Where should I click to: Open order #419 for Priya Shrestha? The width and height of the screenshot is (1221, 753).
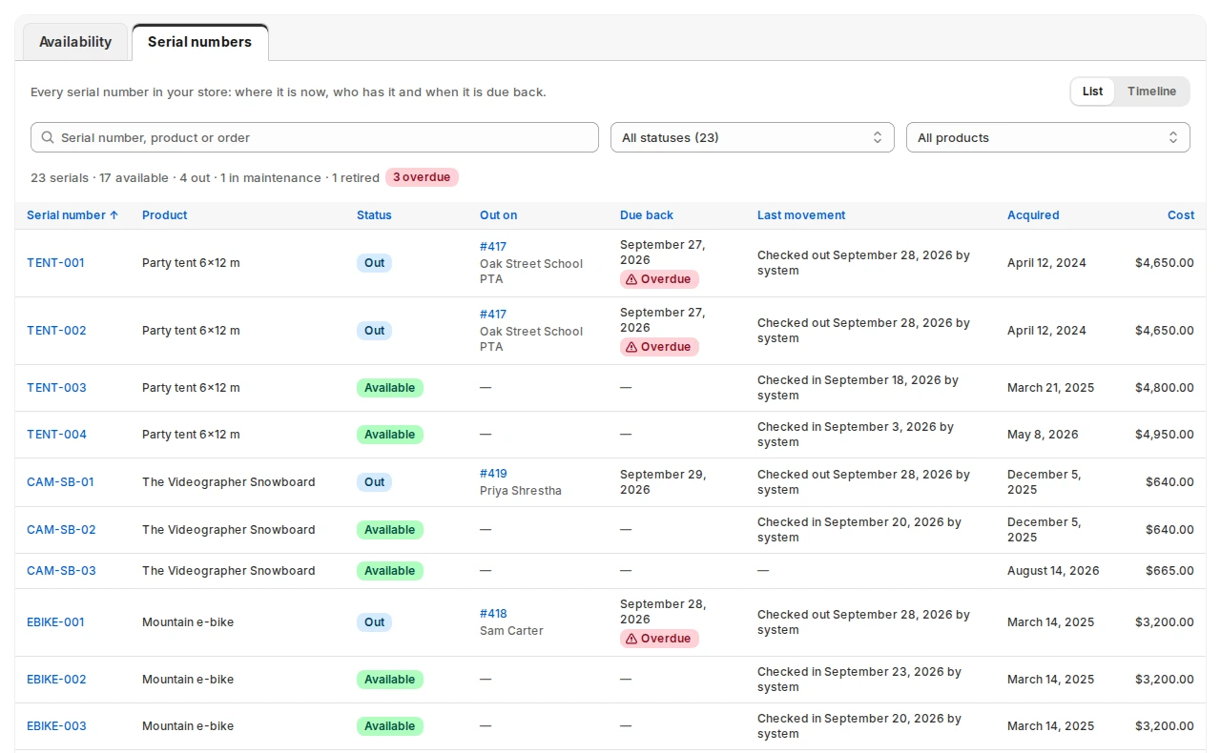coord(493,474)
